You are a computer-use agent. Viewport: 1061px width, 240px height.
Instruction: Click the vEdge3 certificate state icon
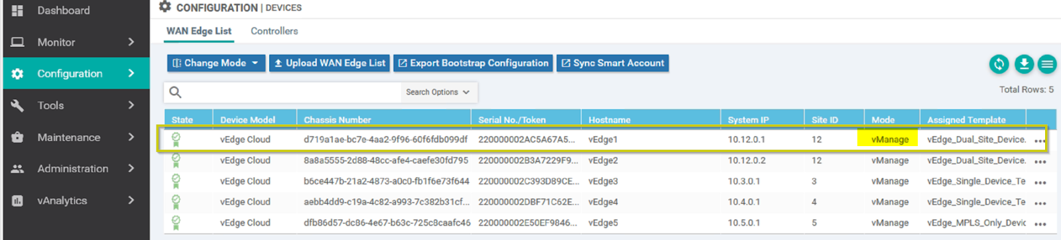[x=176, y=181]
